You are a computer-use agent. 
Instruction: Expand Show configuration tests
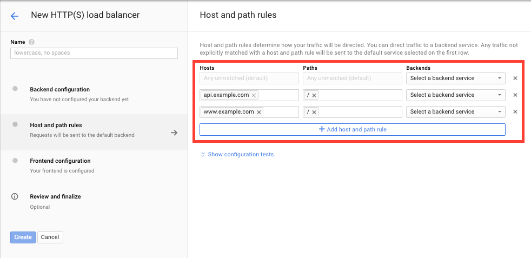(x=237, y=155)
